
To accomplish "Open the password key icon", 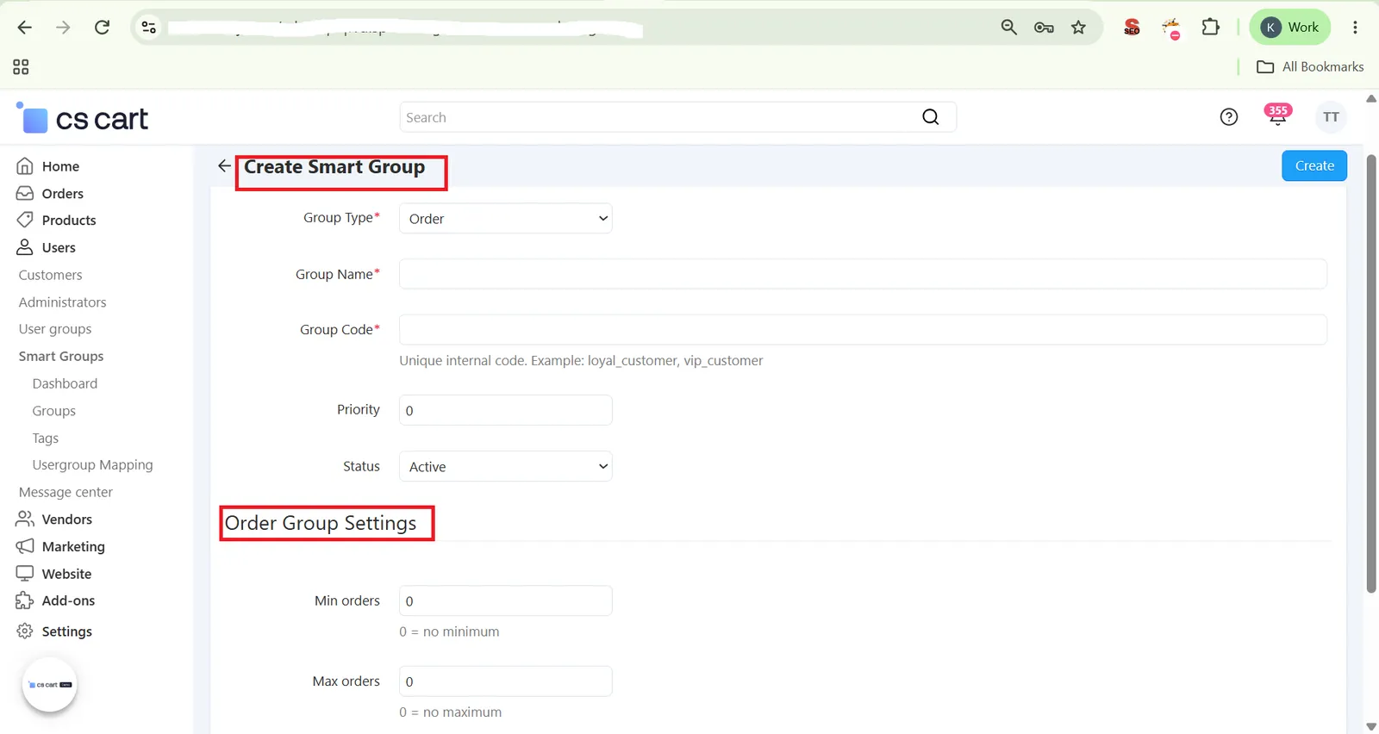I will pos(1044,28).
